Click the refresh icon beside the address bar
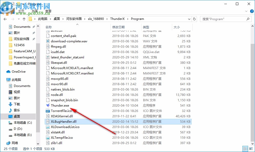This screenshot has height=152, width=255. tap(194, 19)
